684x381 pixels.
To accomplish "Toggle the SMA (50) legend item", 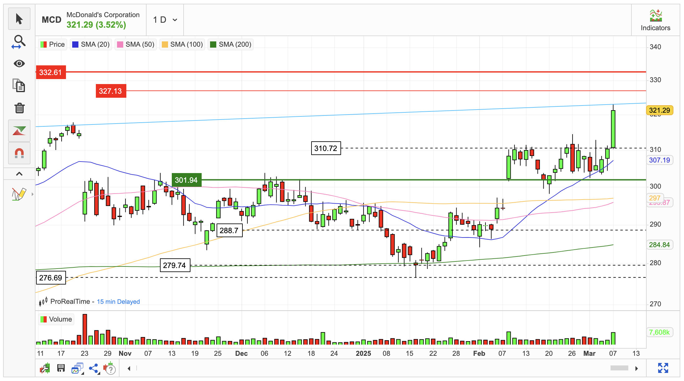I will [x=136, y=45].
